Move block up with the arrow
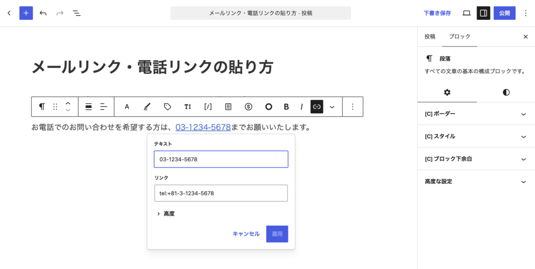The image size is (535, 269). coord(68,103)
